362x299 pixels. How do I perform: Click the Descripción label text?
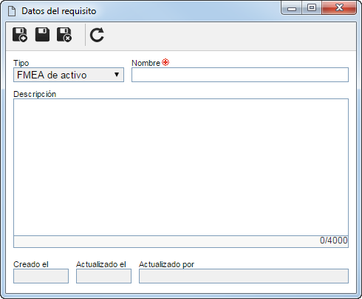point(35,94)
